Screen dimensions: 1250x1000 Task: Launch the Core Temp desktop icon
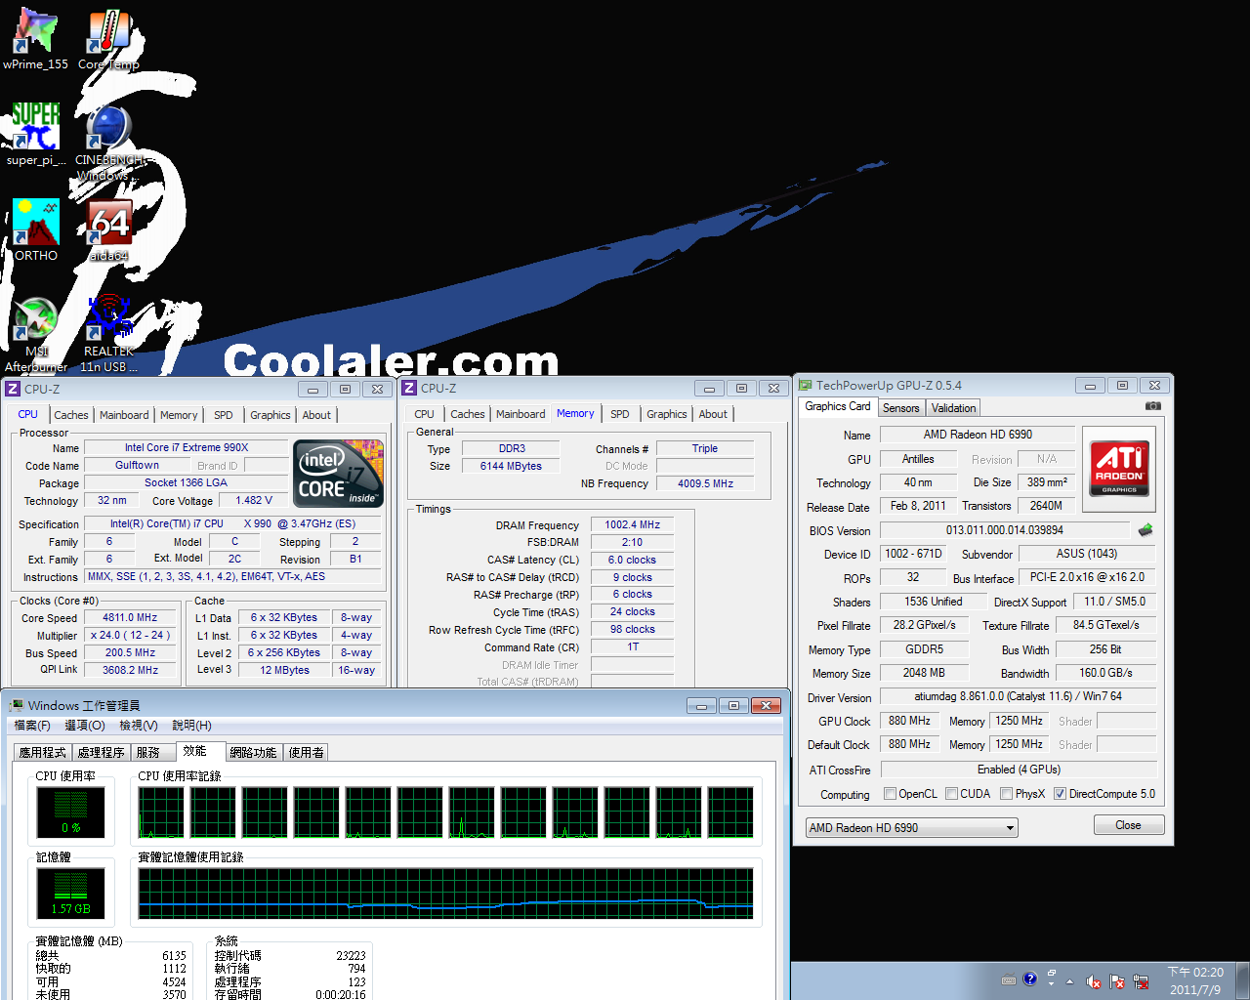pos(108,39)
